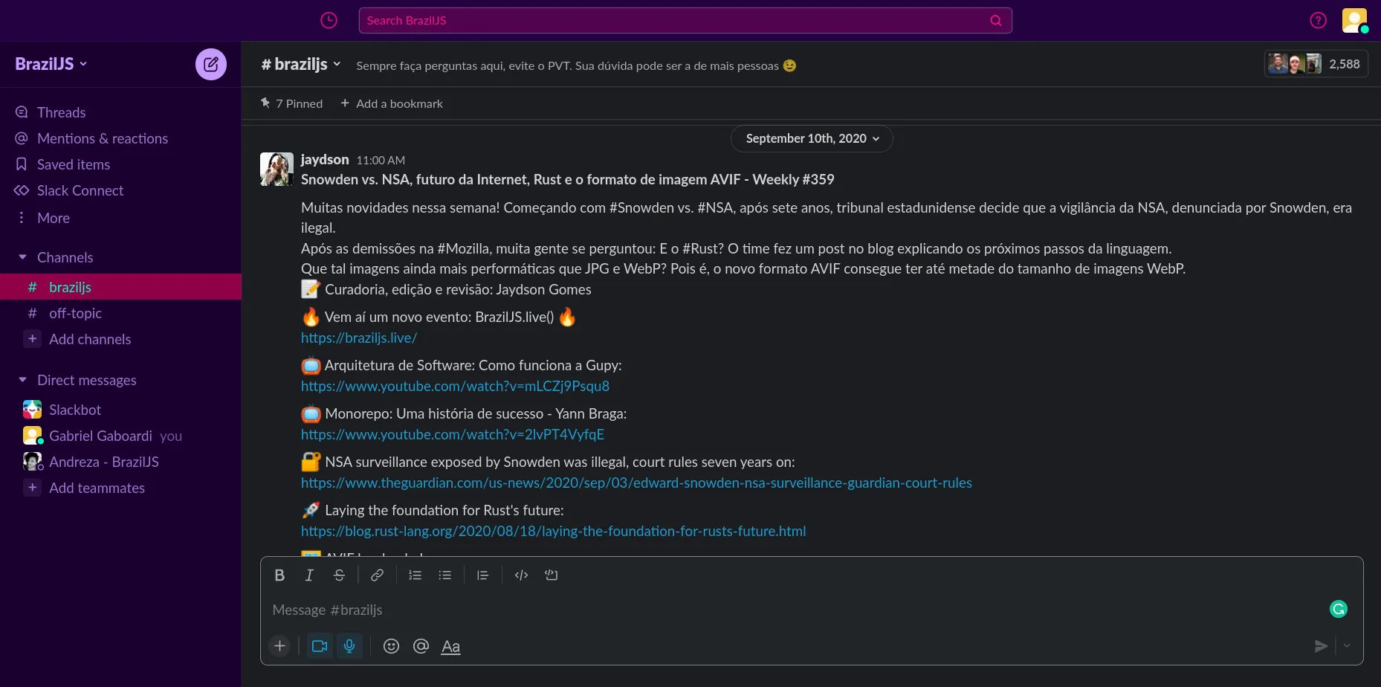Open the BrazilJS workspace menu

pyautogui.click(x=51, y=64)
